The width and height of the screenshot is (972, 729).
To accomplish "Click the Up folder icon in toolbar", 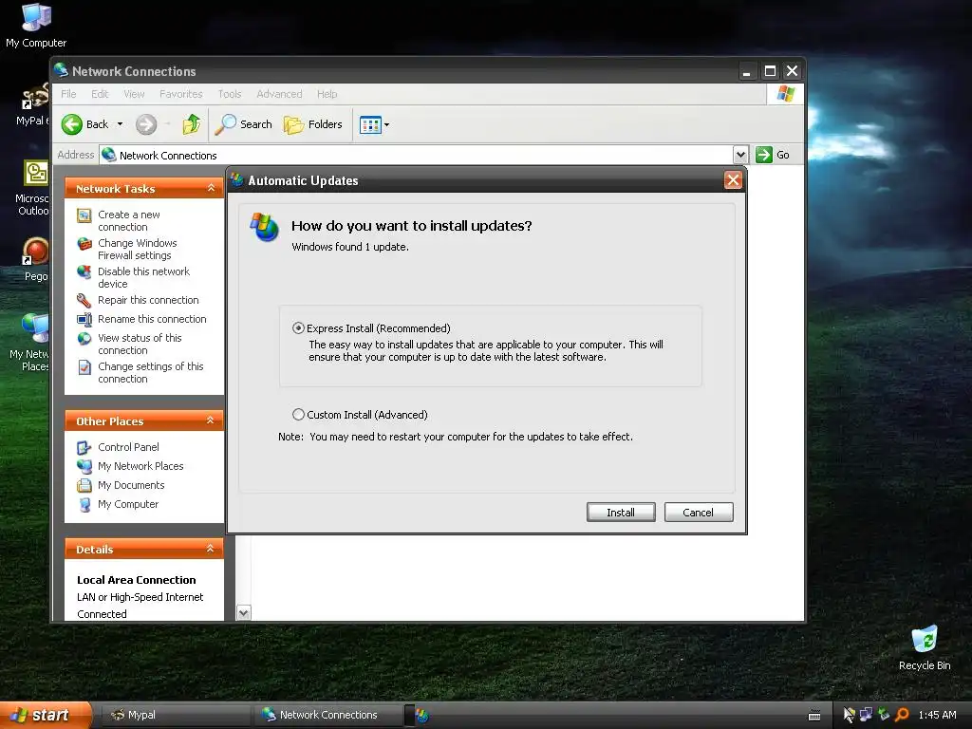I will click(192, 124).
